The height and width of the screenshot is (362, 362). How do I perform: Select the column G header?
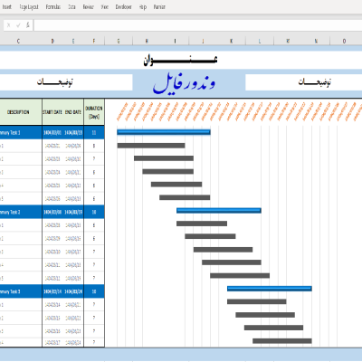click(119, 41)
